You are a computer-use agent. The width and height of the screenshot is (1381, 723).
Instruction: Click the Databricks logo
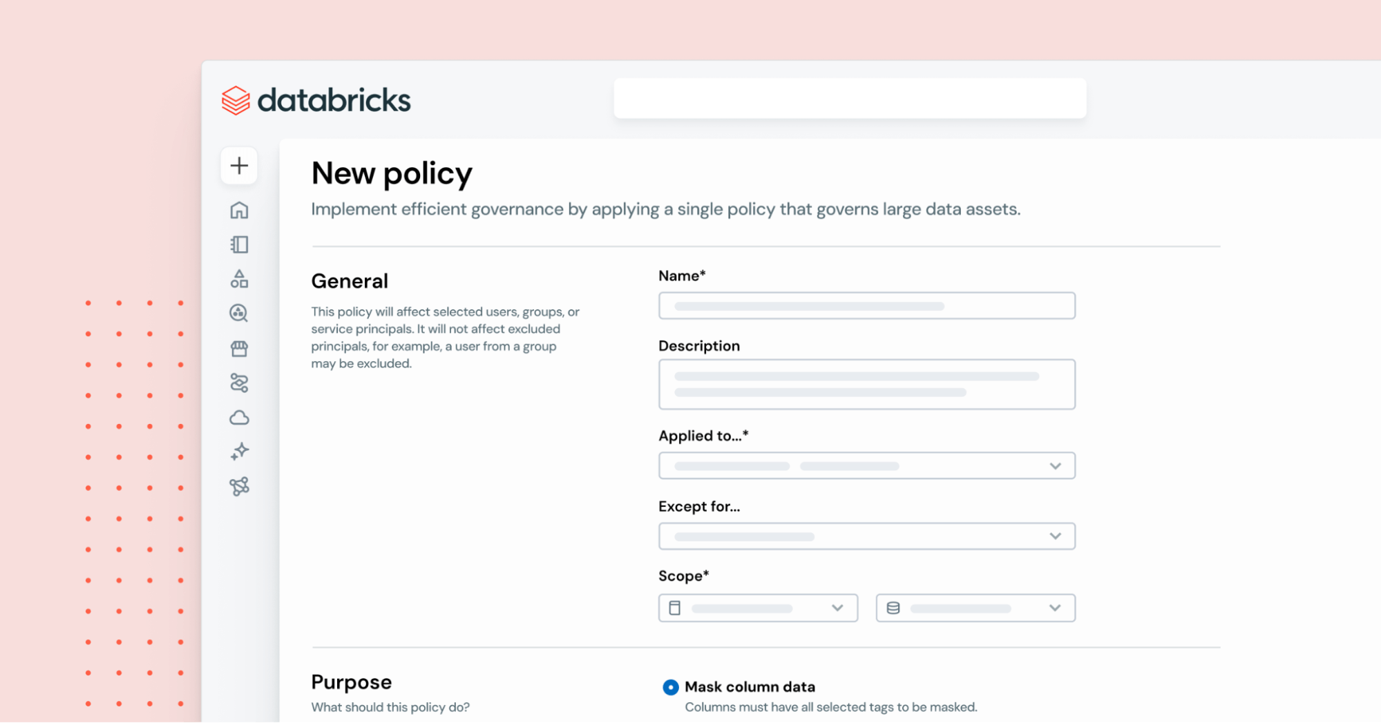click(316, 101)
